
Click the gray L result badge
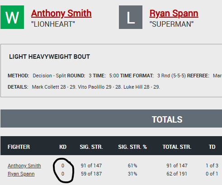tap(131, 17)
